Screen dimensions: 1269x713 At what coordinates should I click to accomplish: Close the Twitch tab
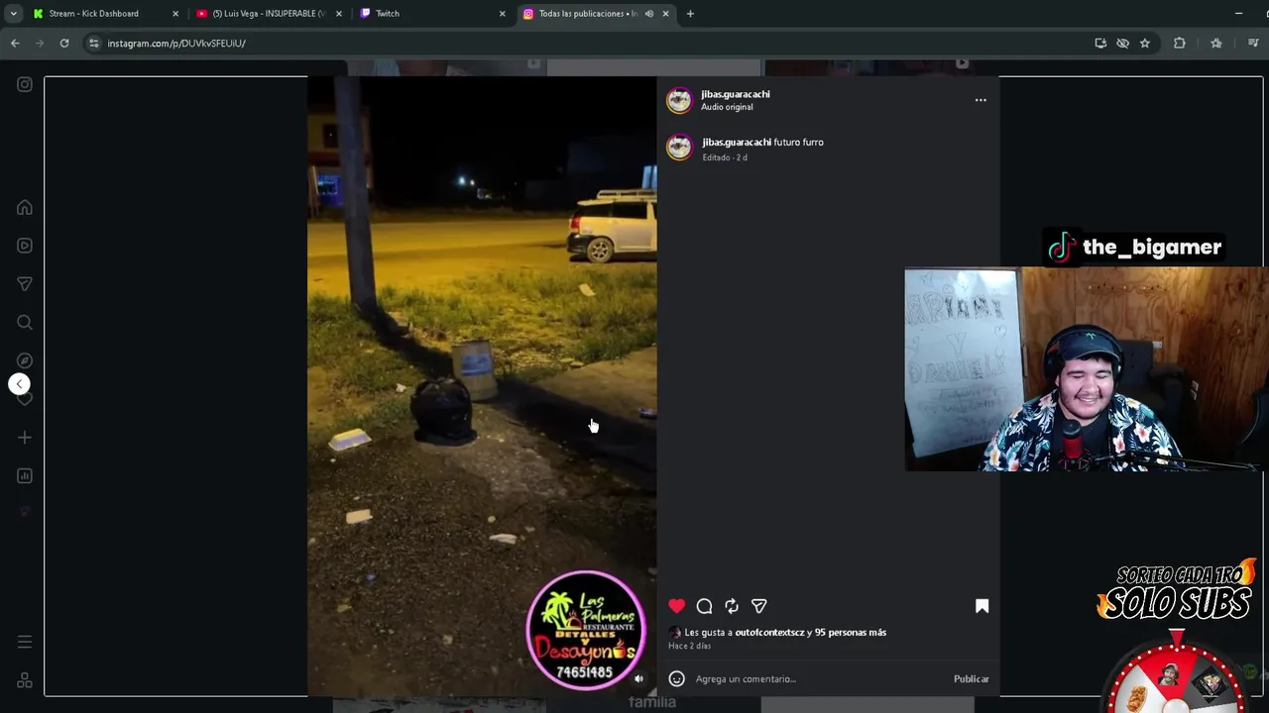pyautogui.click(x=502, y=14)
